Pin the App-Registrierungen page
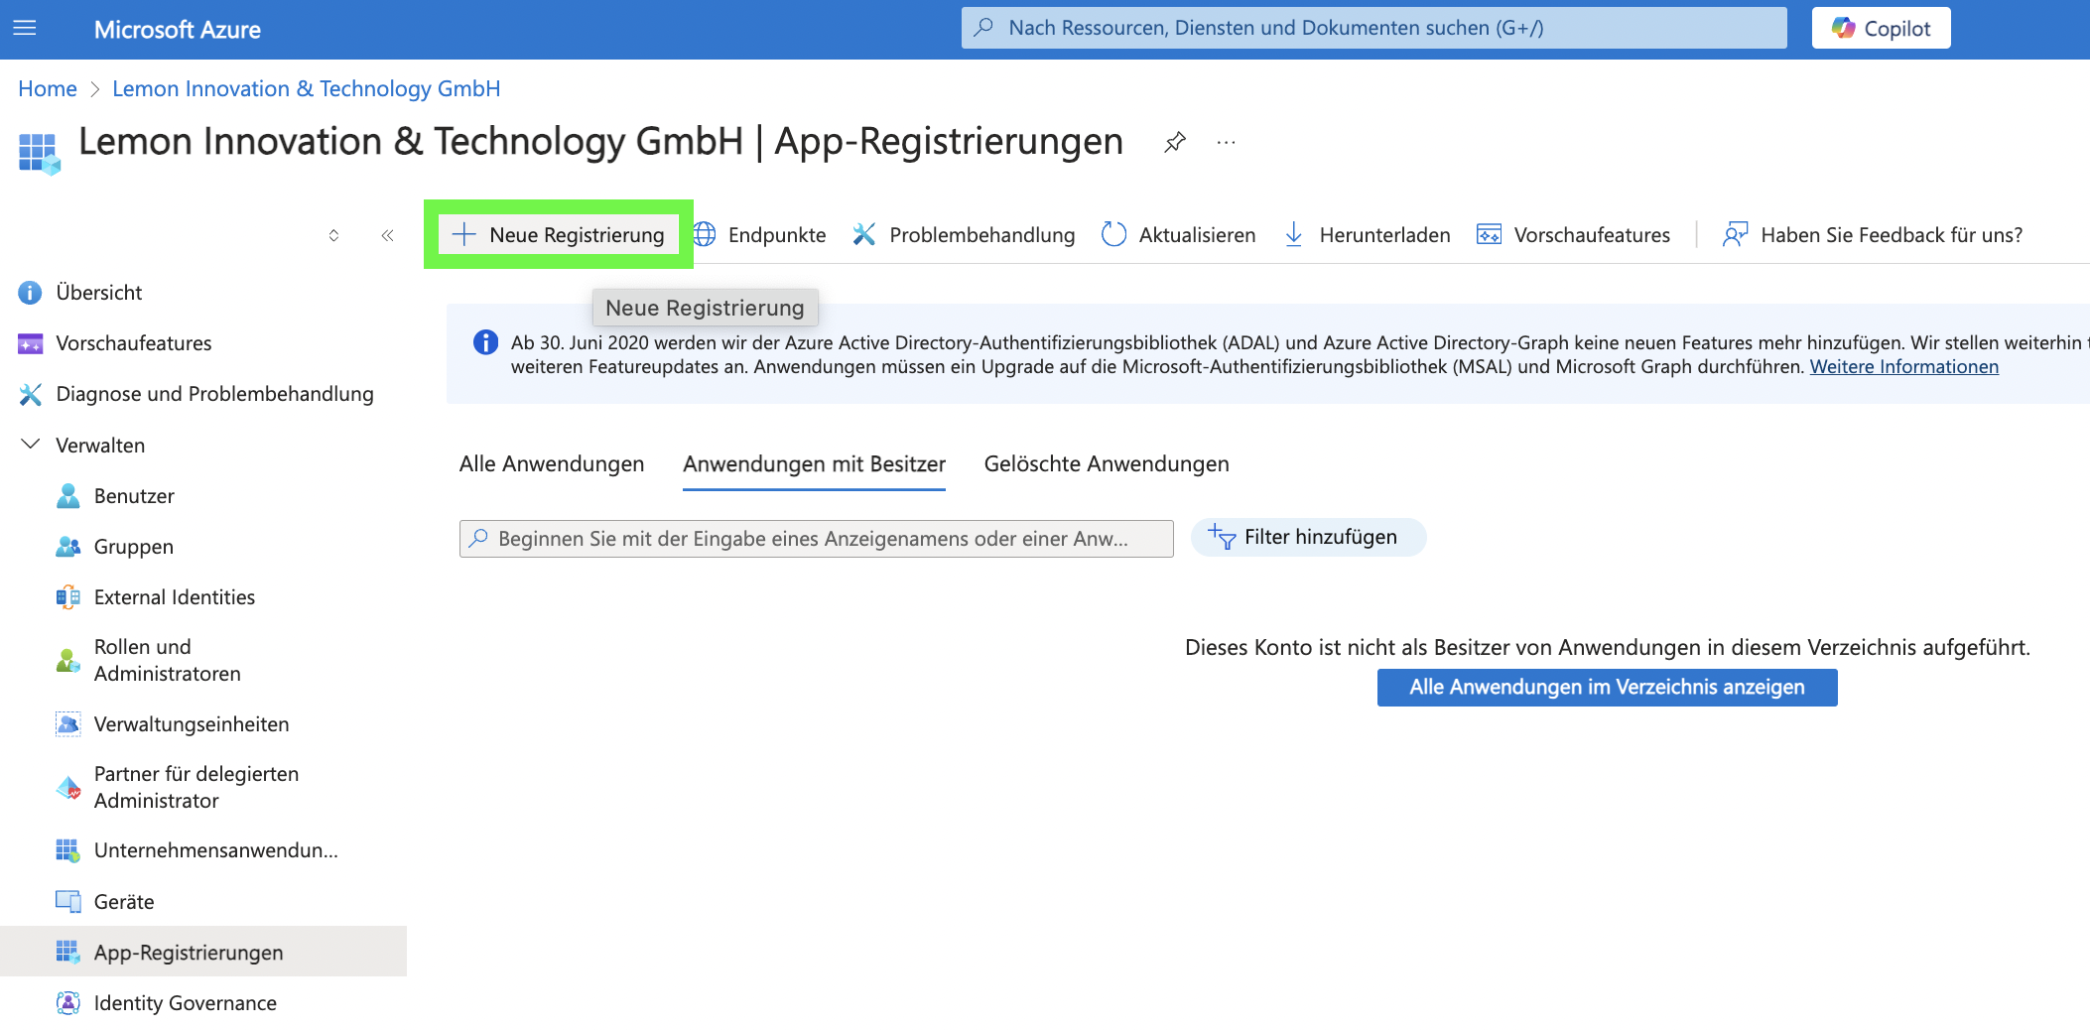 click(1175, 142)
